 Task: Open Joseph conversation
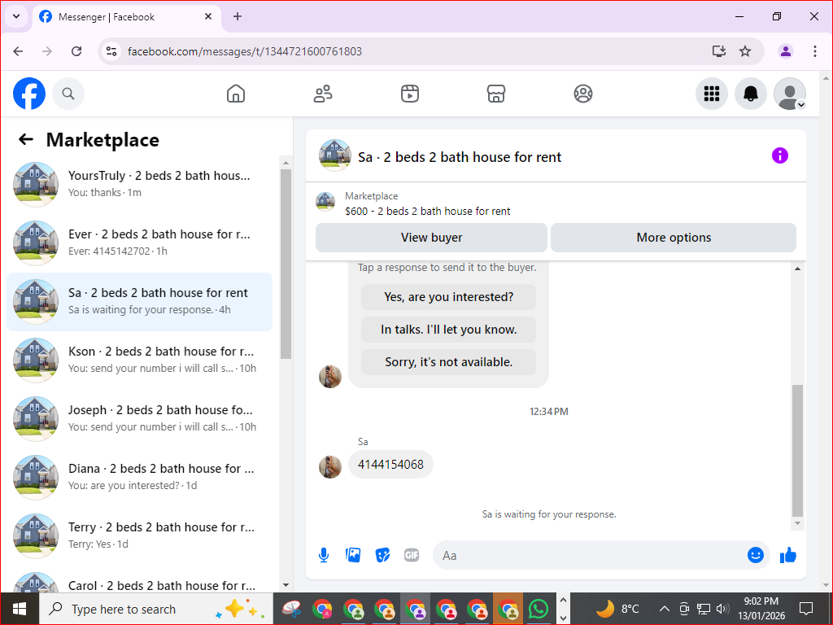click(x=140, y=419)
